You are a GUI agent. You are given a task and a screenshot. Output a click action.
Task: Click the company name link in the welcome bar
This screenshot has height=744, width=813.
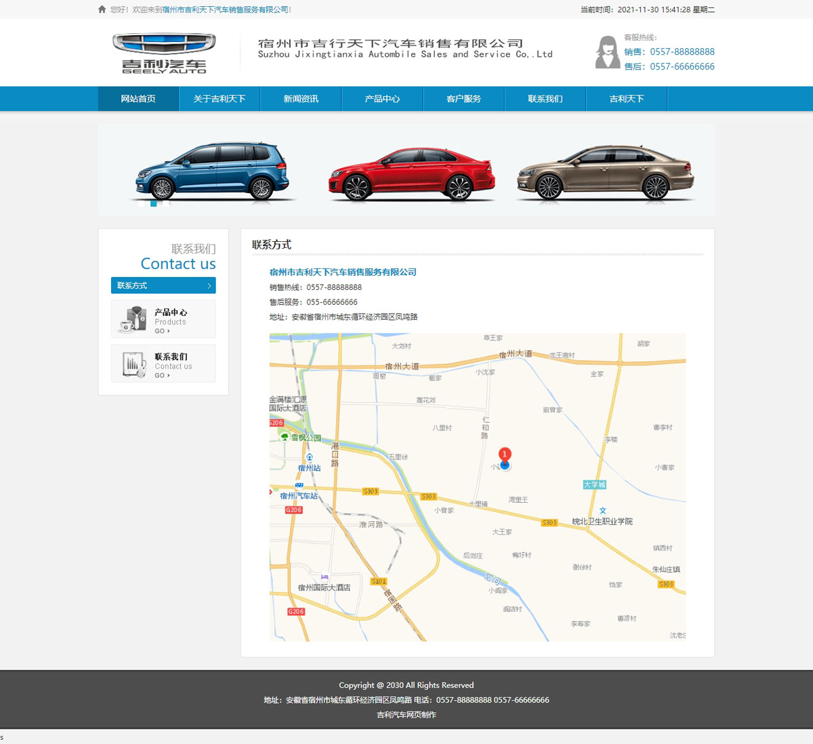click(226, 9)
